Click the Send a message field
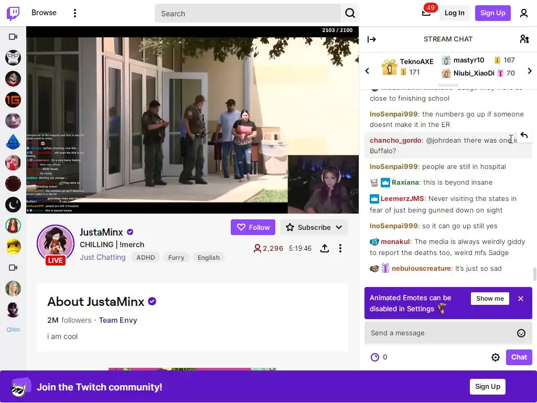Screen dimensions: 537x403 click(442, 333)
